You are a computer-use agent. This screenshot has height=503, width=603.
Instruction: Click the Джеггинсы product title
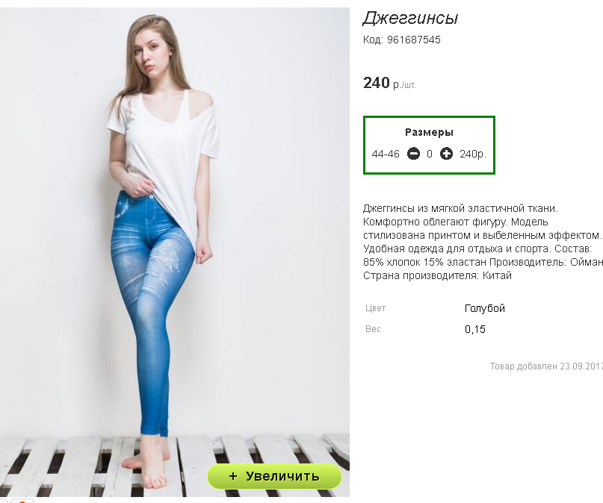[x=410, y=18]
